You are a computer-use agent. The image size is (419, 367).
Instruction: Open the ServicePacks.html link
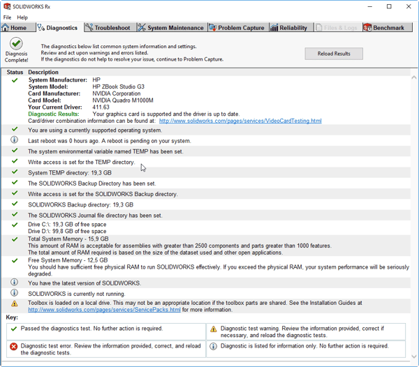point(104,310)
